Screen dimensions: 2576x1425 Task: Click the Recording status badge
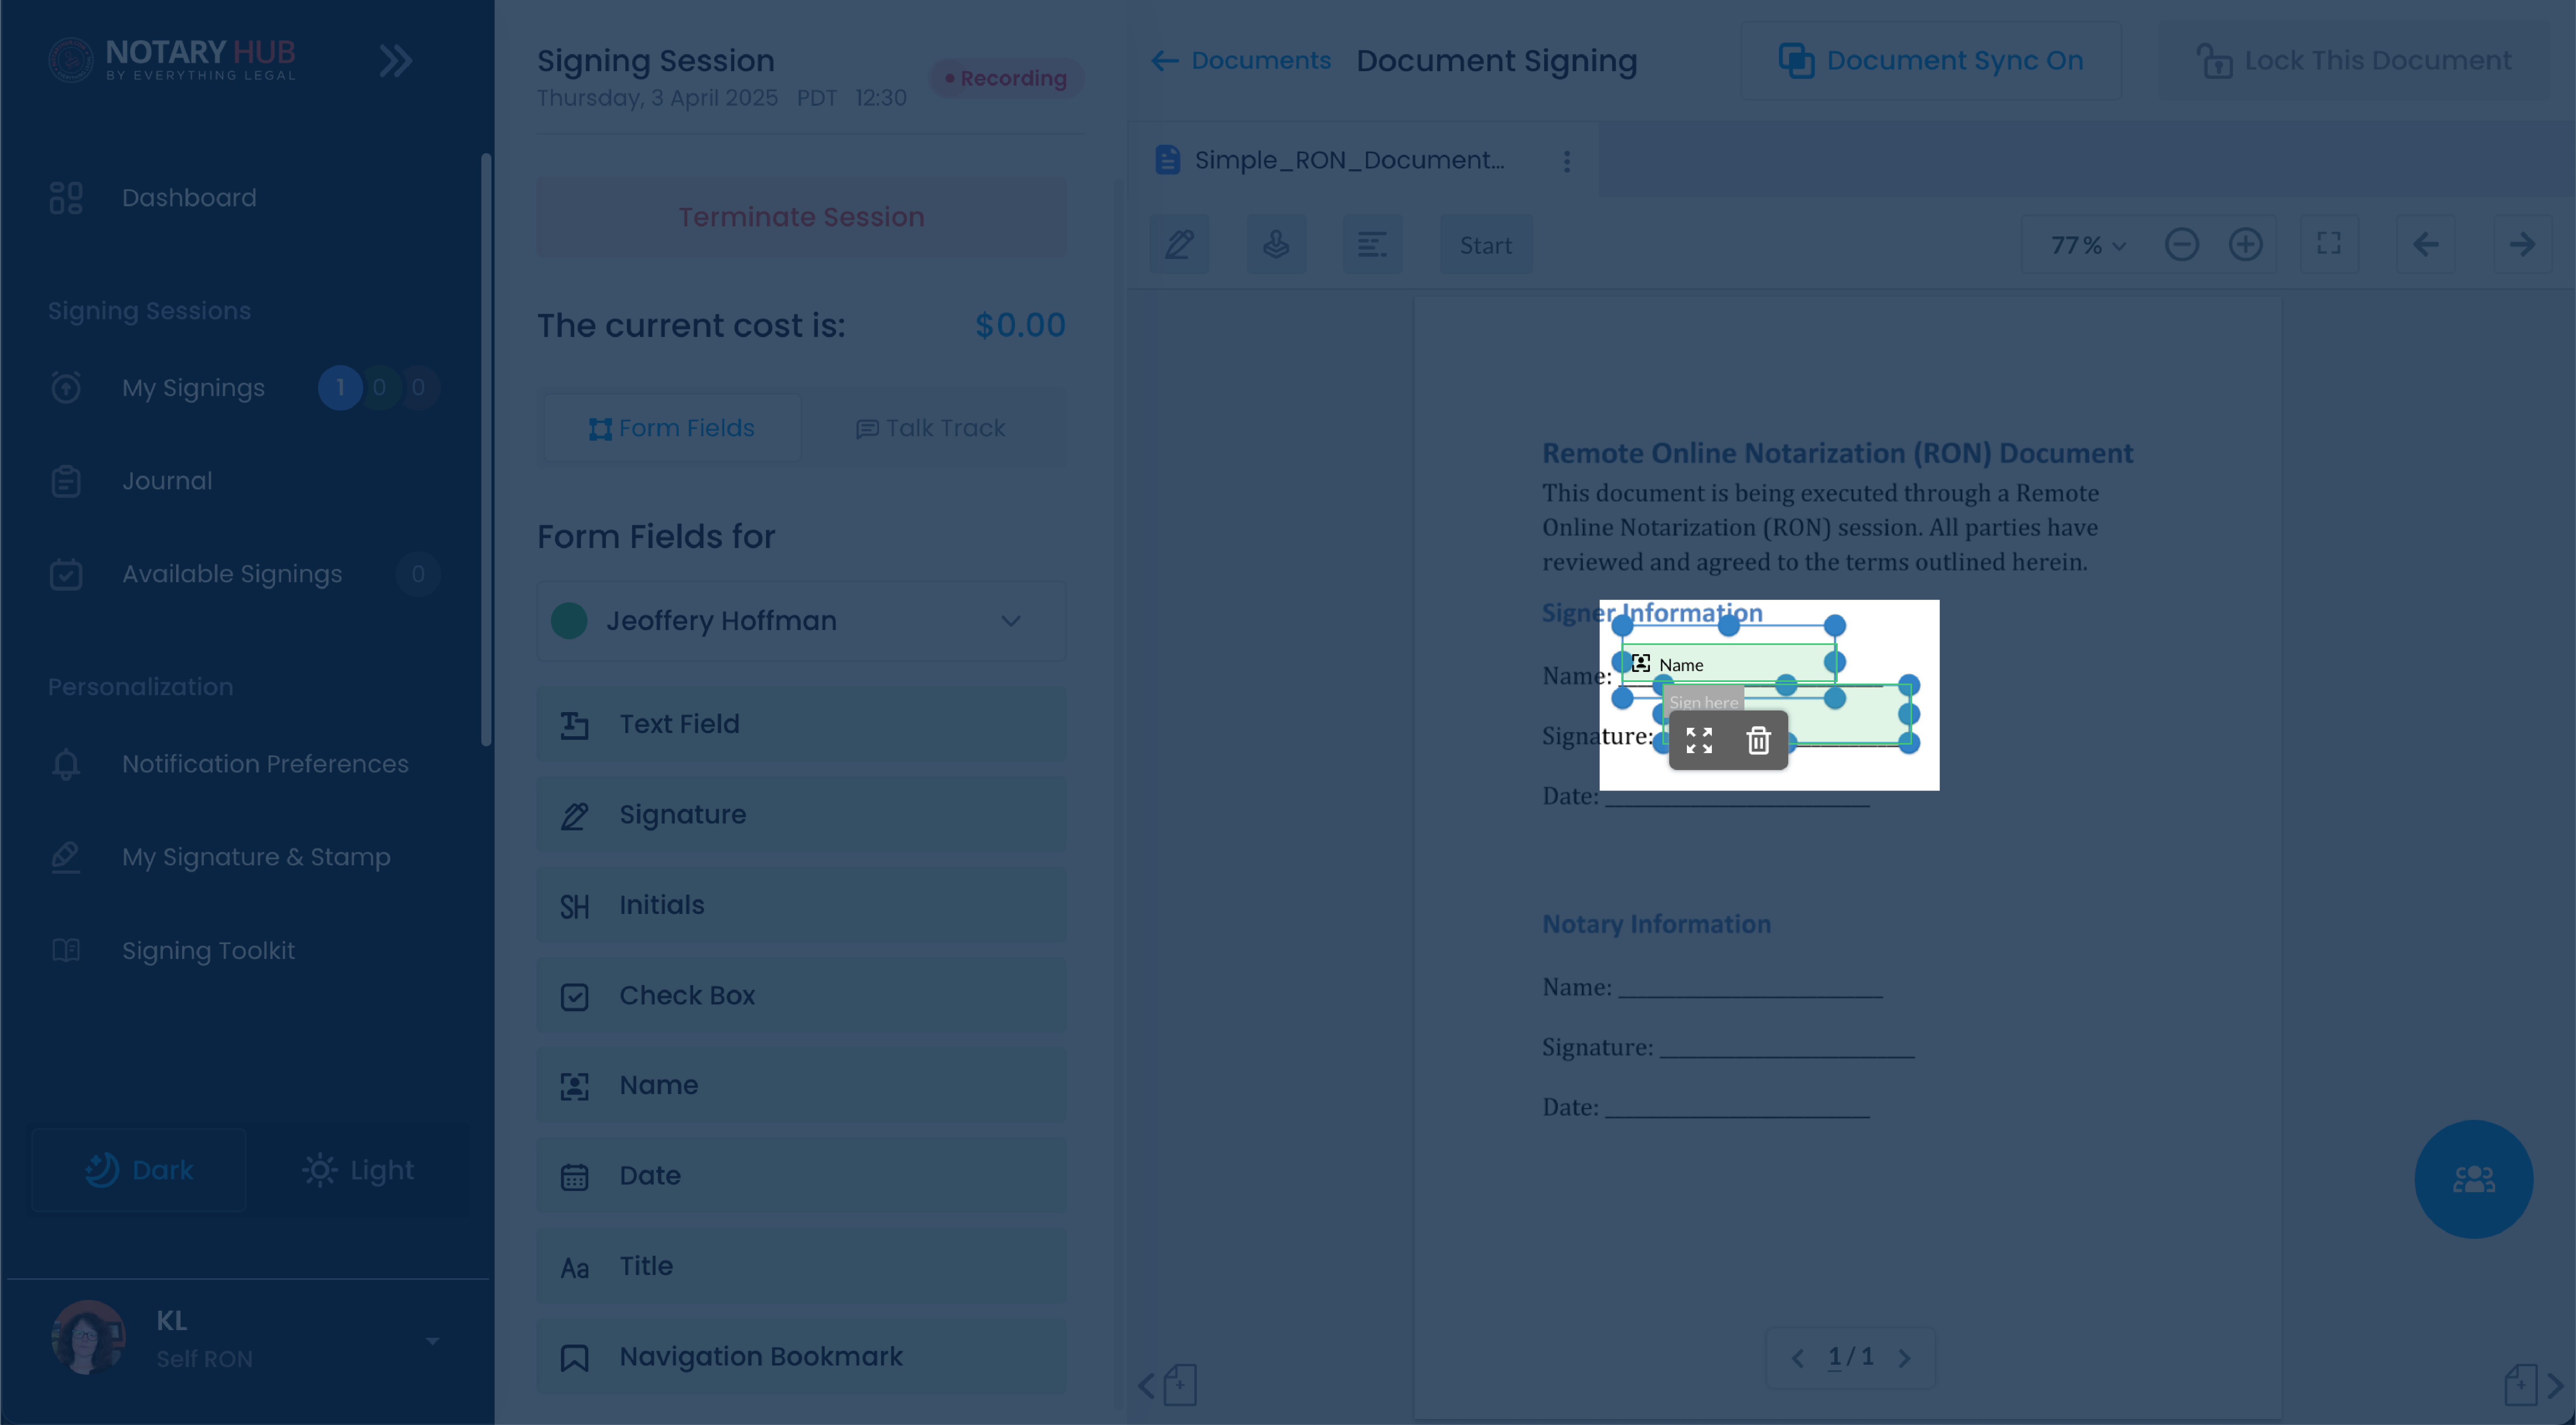(x=1007, y=78)
